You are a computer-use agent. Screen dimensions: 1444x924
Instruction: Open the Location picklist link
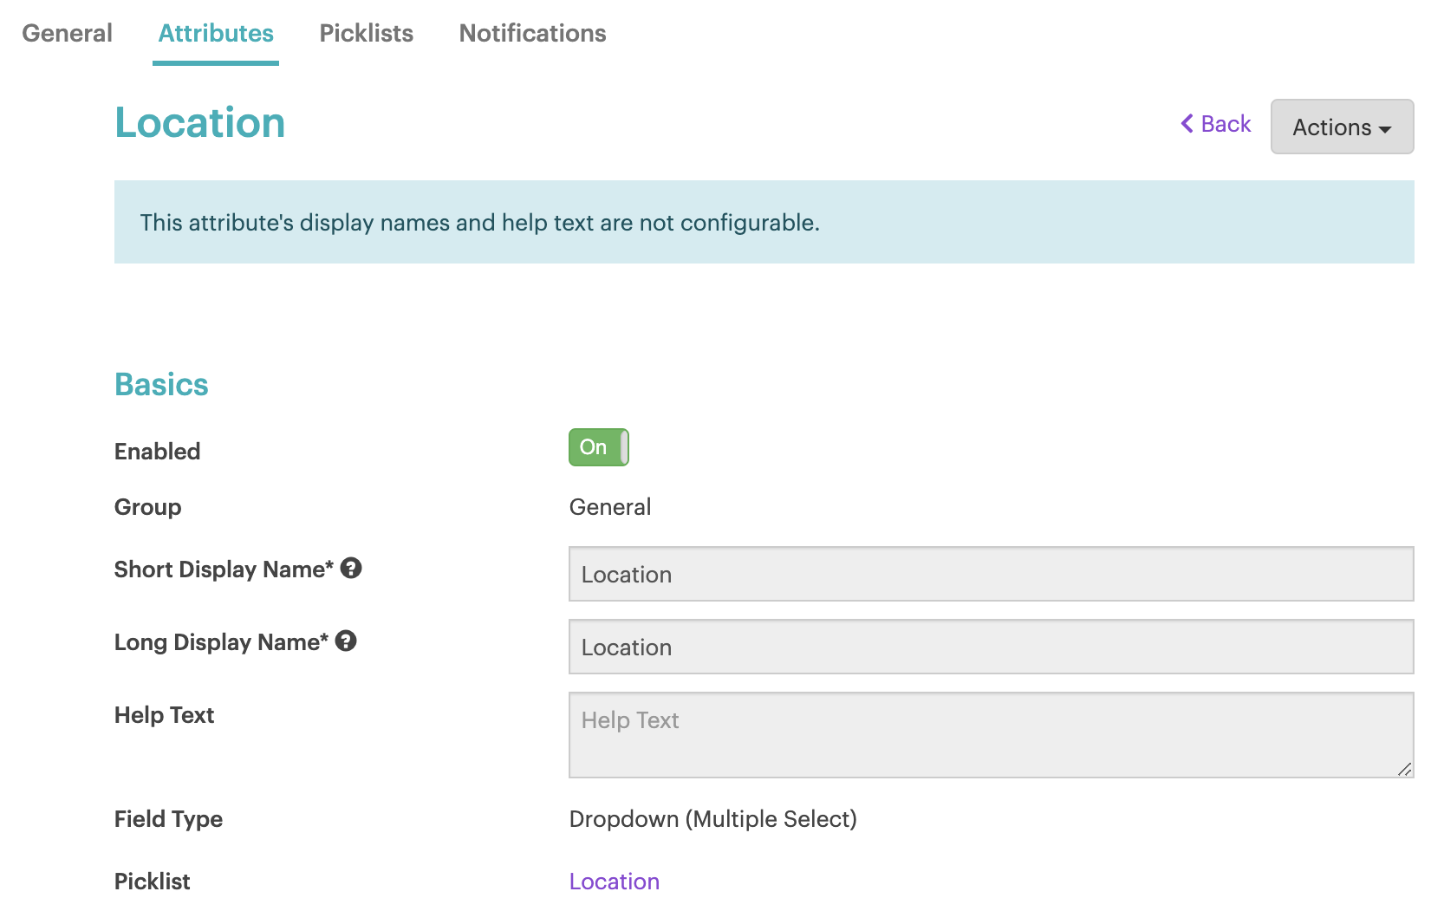(x=614, y=882)
